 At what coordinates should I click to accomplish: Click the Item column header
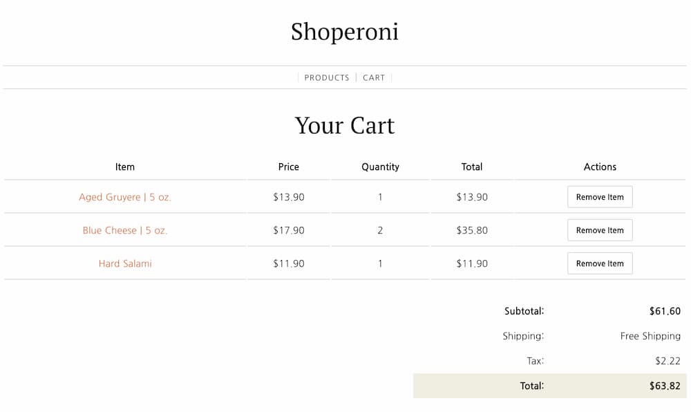[124, 167]
